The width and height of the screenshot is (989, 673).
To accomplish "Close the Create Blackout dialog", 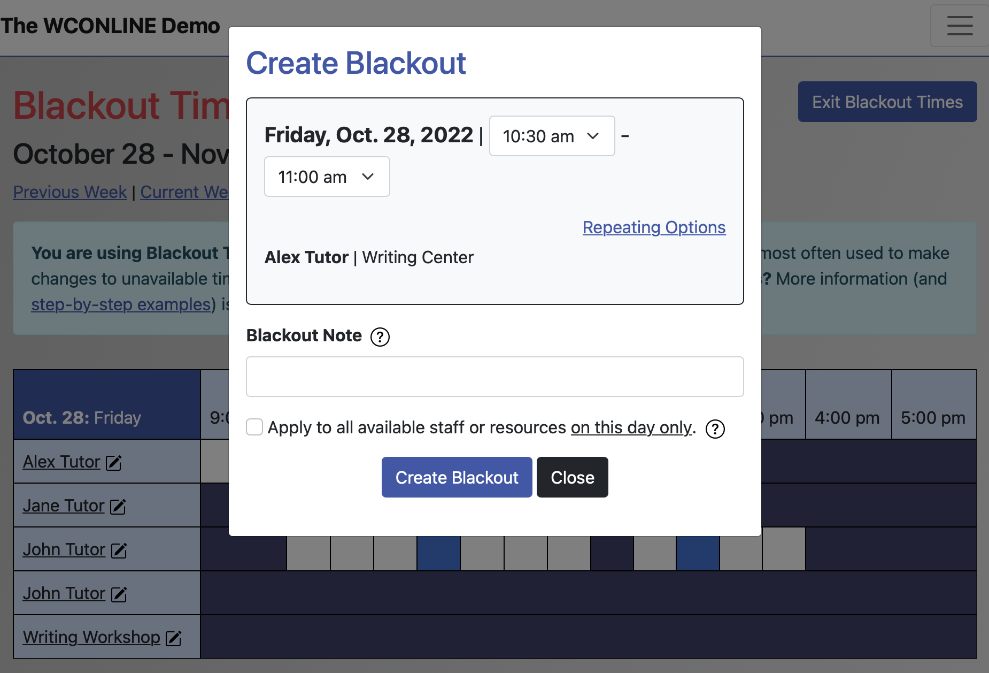I will pos(572,477).
